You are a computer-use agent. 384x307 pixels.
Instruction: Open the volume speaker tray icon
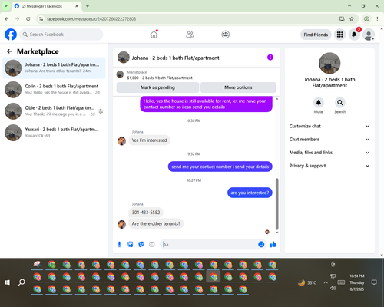[x=333, y=289]
